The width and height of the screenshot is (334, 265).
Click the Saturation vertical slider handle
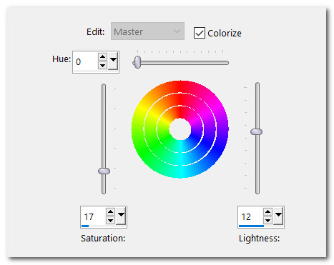pyautogui.click(x=104, y=171)
